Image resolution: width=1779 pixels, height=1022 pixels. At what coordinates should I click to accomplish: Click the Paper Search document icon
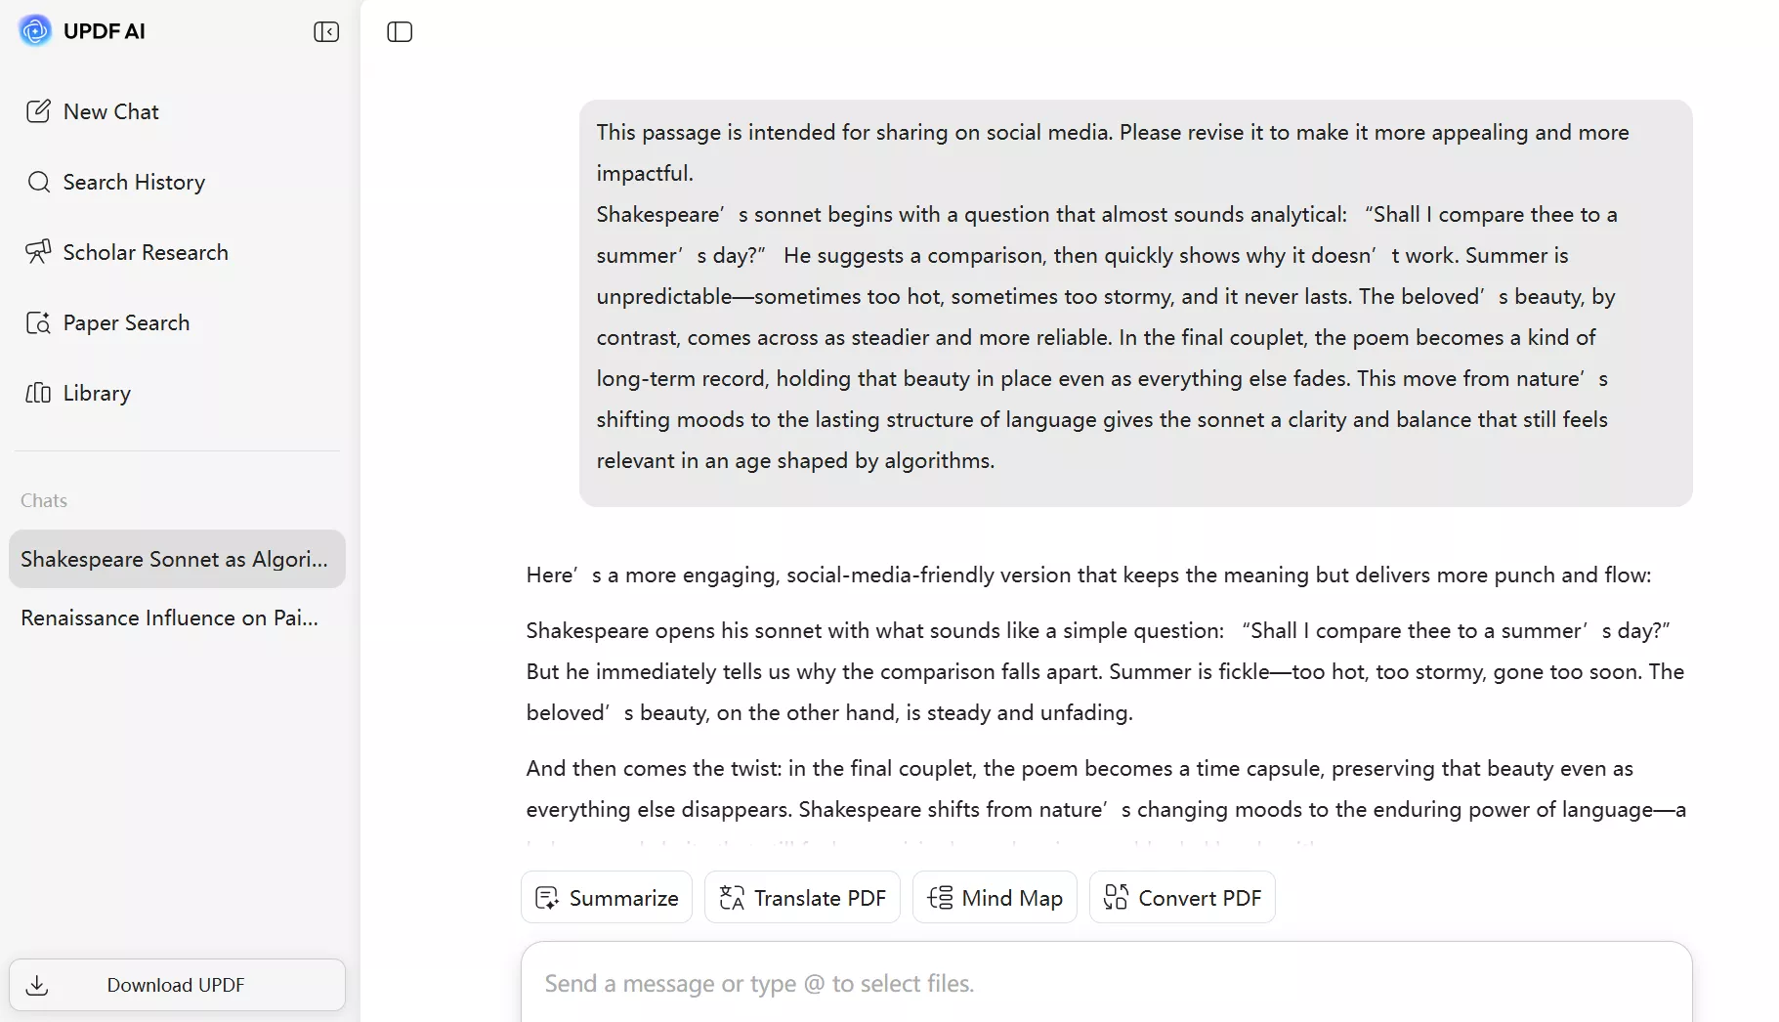pos(38,322)
